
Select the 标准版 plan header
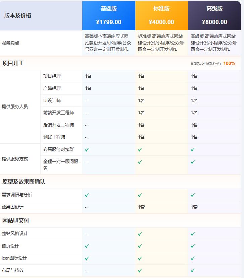coord(161,9)
